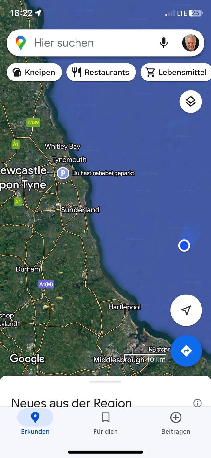The height and width of the screenshot is (458, 211).
Task: Tap the Hartlepool map label
Action: (125, 307)
